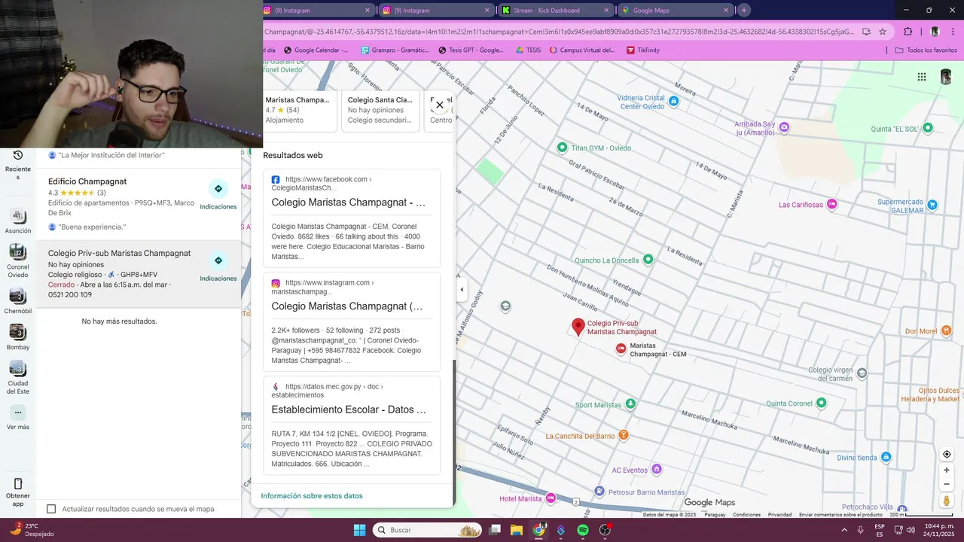
Task: Open Spotify from the taskbar
Action: (x=583, y=530)
